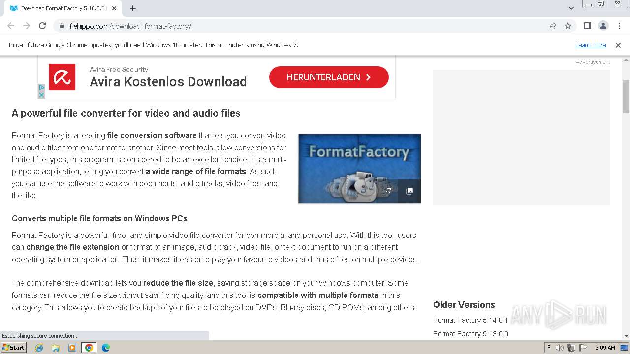Open the volume control in the tray

tap(560, 348)
